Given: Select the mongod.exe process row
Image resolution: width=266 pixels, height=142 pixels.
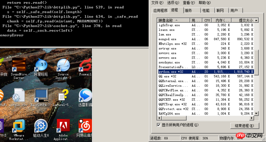Looking at the screenshot, I should [x=206, y=39].
